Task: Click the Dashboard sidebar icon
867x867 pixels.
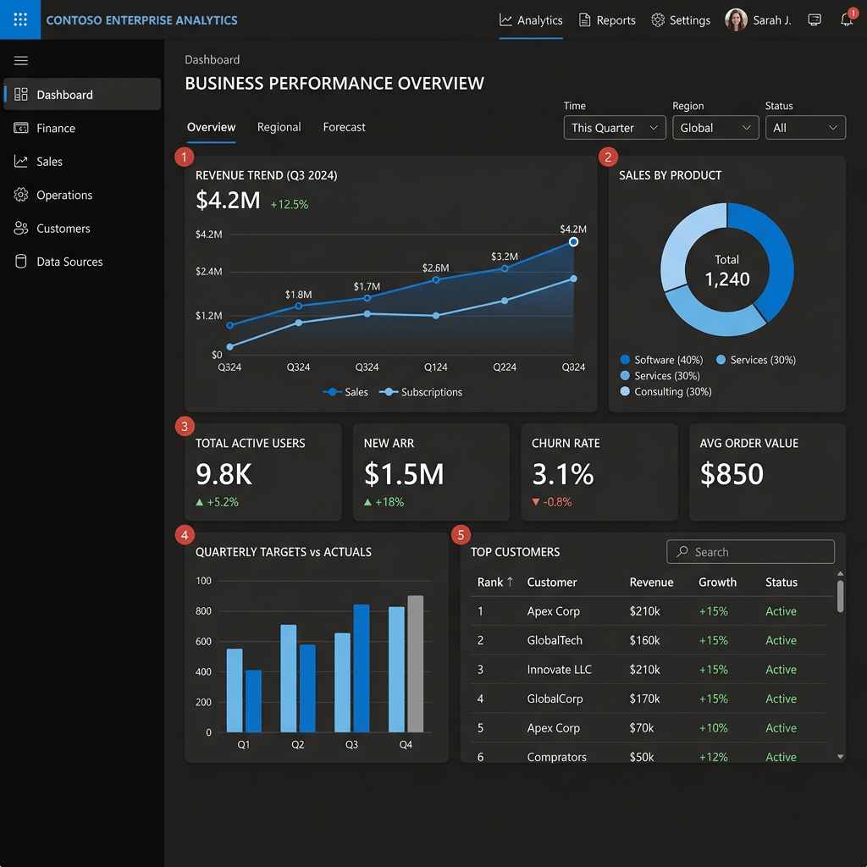Action: [21, 95]
